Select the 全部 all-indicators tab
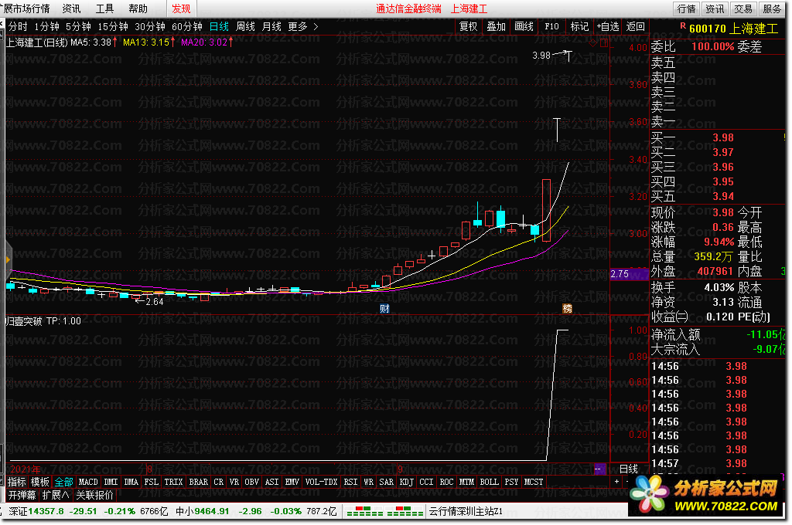 pyautogui.click(x=63, y=482)
